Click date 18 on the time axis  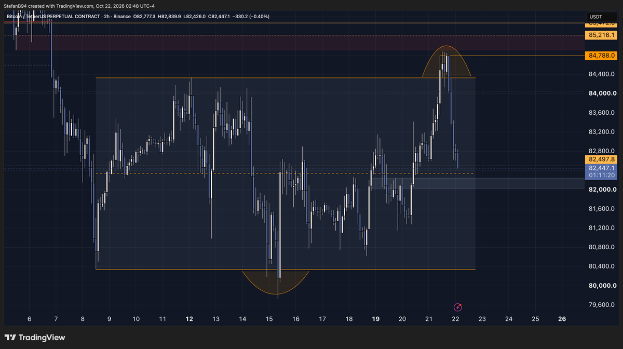(x=349, y=319)
